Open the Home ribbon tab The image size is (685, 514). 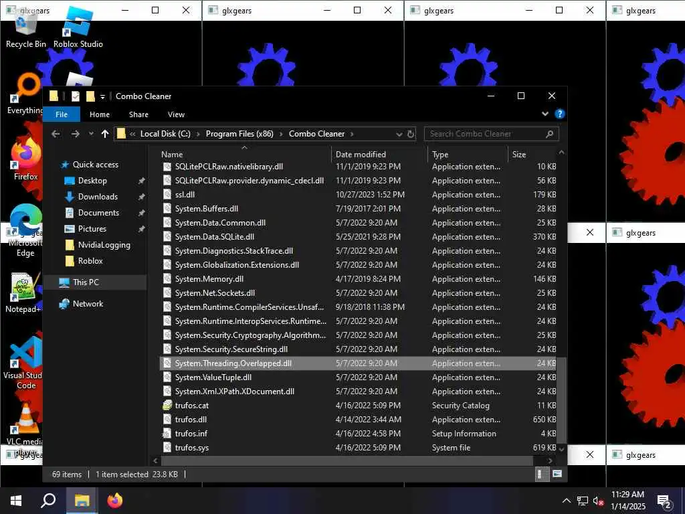point(100,114)
